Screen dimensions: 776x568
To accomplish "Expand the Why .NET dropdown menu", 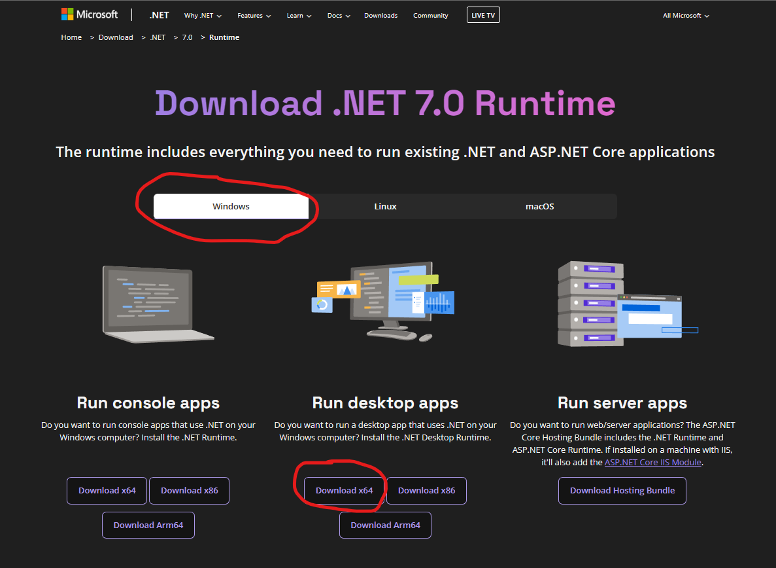I will coord(203,16).
